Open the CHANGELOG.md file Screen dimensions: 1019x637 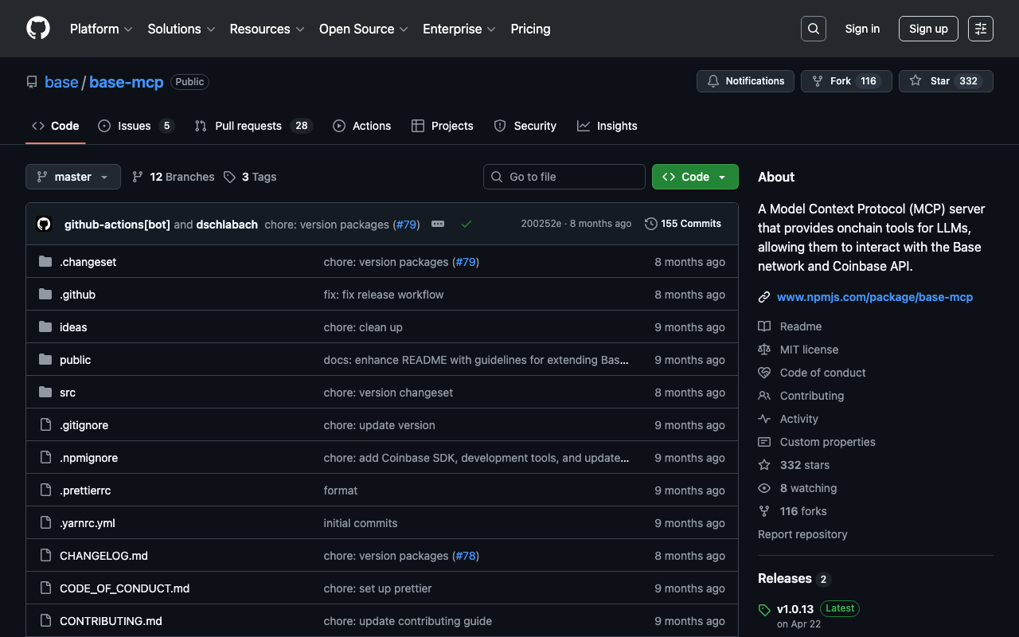pyautogui.click(x=103, y=556)
